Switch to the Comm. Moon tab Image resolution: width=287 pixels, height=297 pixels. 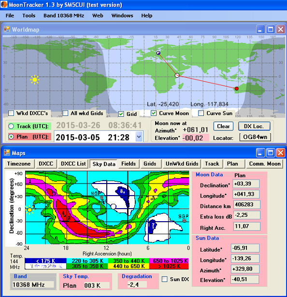point(265,164)
